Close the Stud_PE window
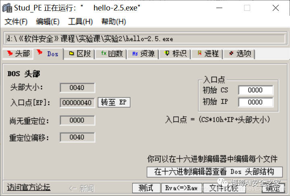Viewport: 290px width, 196px height. (x=275, y=8)
